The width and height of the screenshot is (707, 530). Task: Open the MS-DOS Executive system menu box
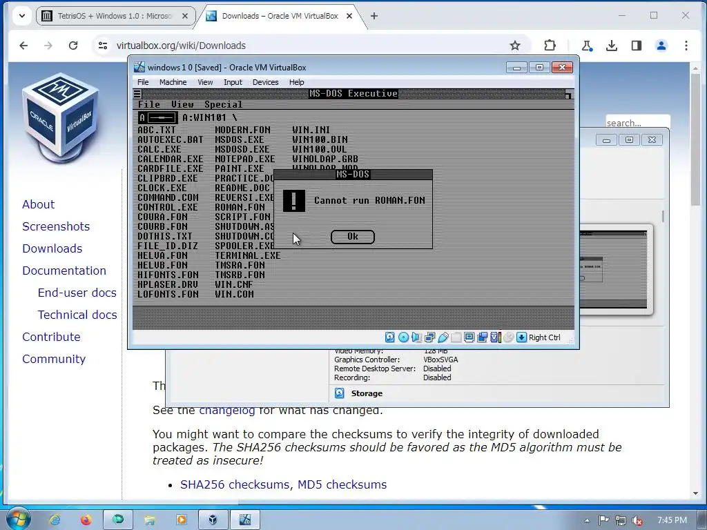(x=137, y=94)
